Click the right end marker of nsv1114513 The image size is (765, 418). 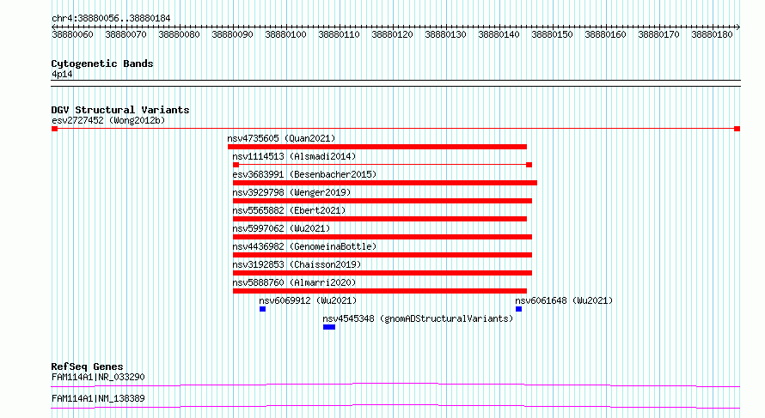point(529,165)
